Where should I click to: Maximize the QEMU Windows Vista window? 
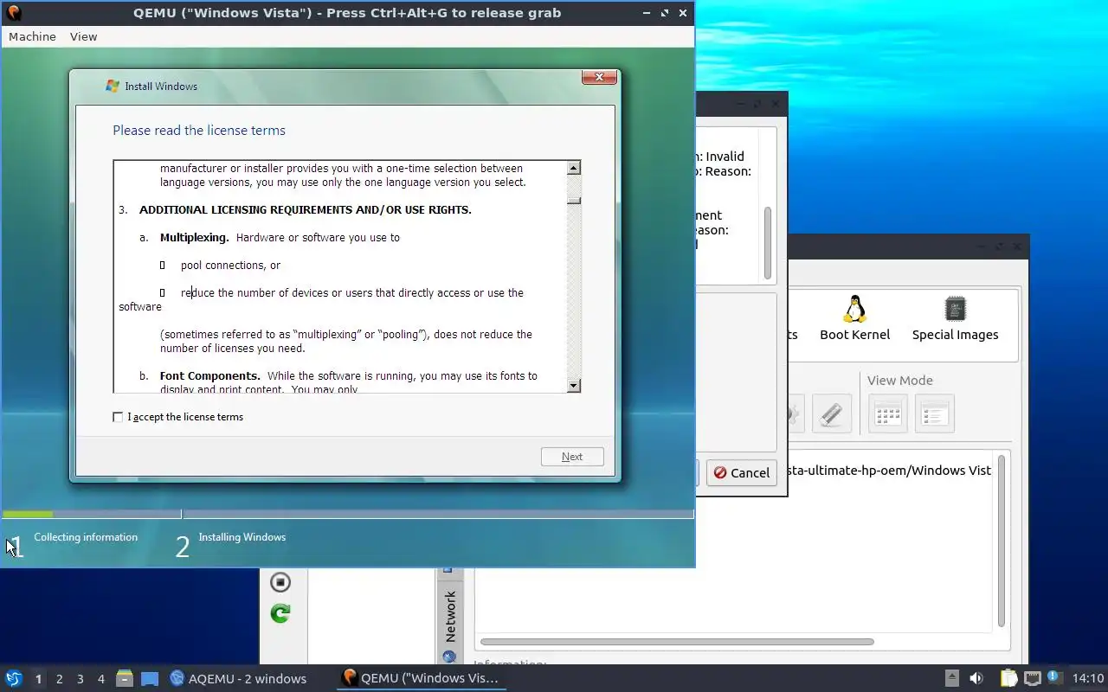665,13
